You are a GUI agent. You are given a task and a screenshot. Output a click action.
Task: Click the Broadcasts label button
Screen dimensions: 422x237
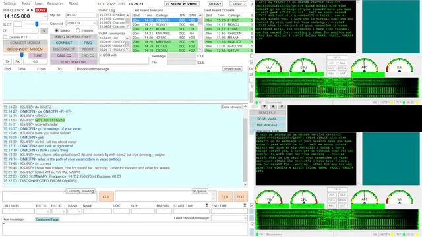click(x=232, y=69)
